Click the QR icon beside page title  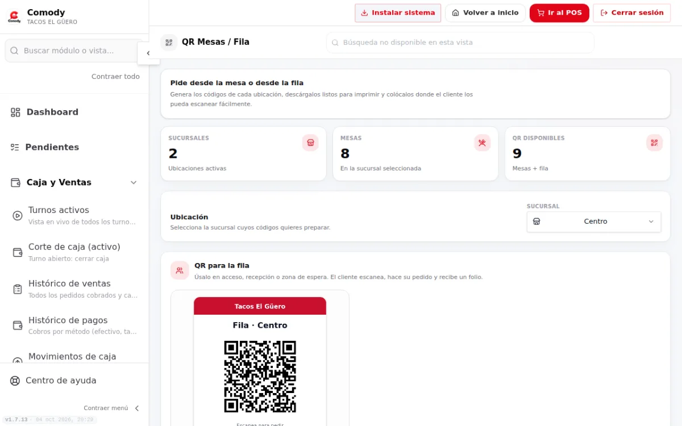pos(169,42)
